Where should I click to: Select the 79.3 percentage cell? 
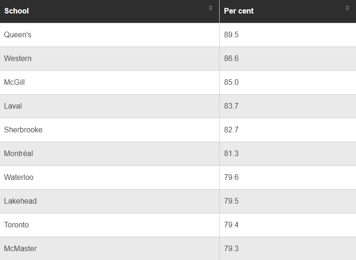click(x=231, y=249)
